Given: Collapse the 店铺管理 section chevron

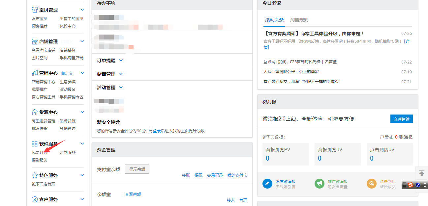Looking at the screenshot, I should [x=82, y=41].
